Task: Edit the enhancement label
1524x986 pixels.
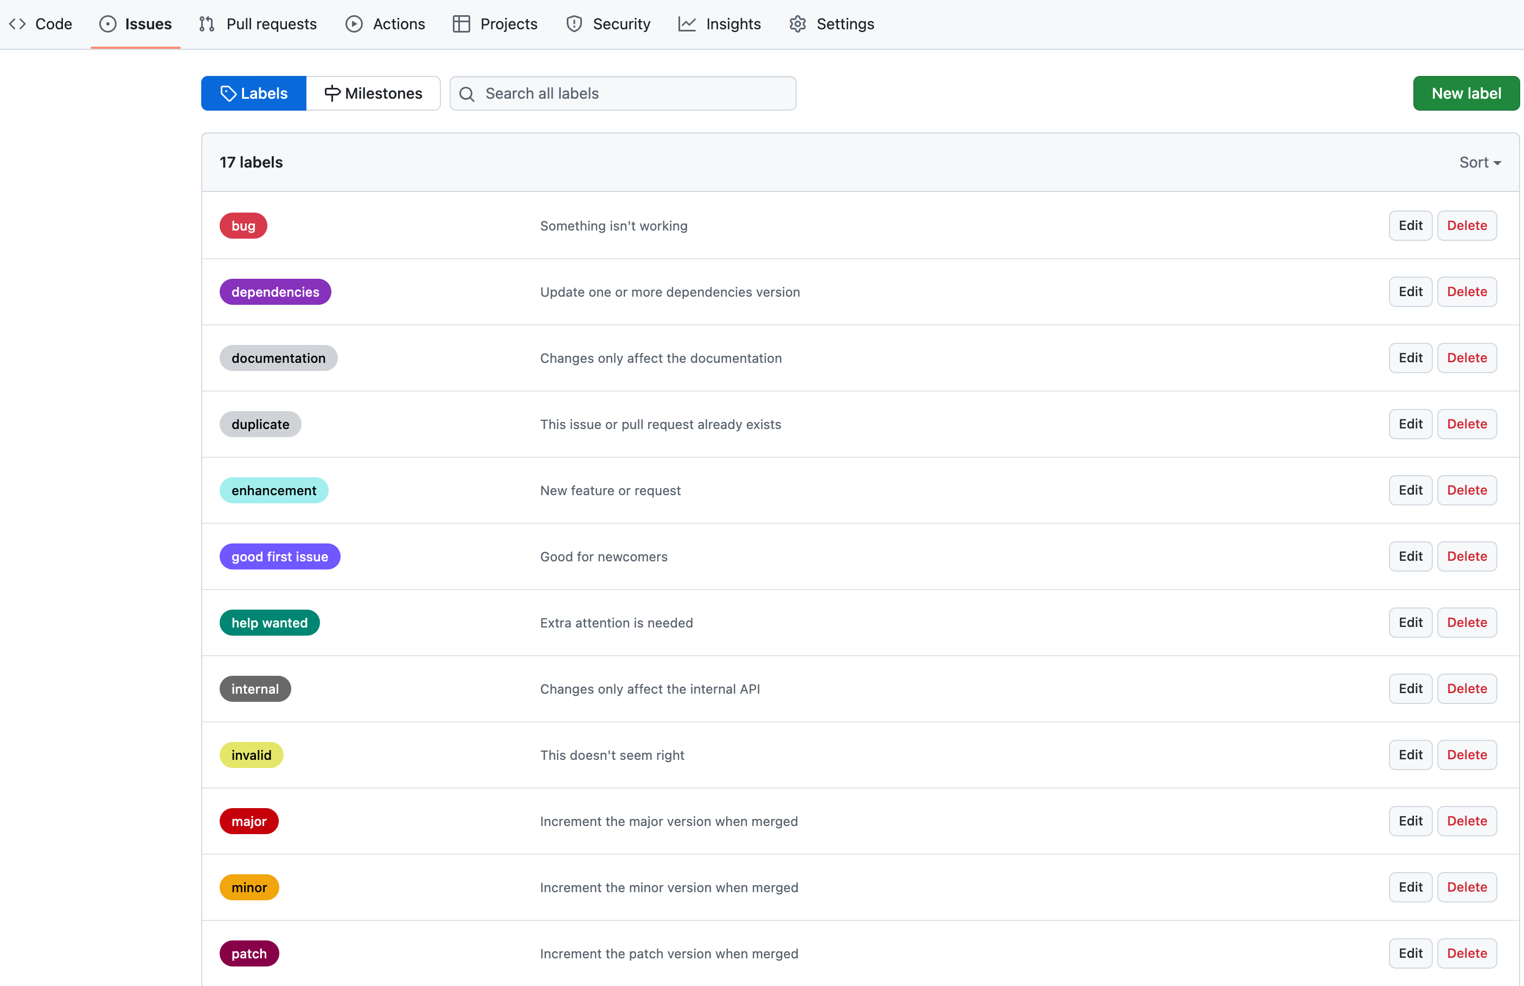Action: click(x=1411, y=490)
